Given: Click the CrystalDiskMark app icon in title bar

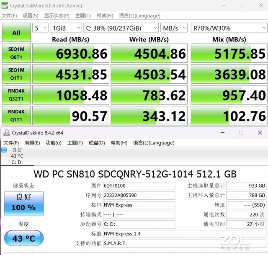Looking at the screenshot, I should coord(5,5).
